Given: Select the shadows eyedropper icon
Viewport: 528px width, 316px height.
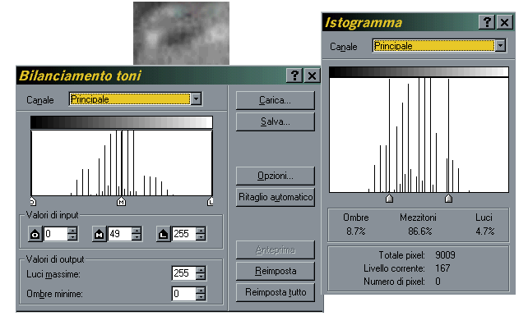Looking at the screenshot, I should (35, 234).
